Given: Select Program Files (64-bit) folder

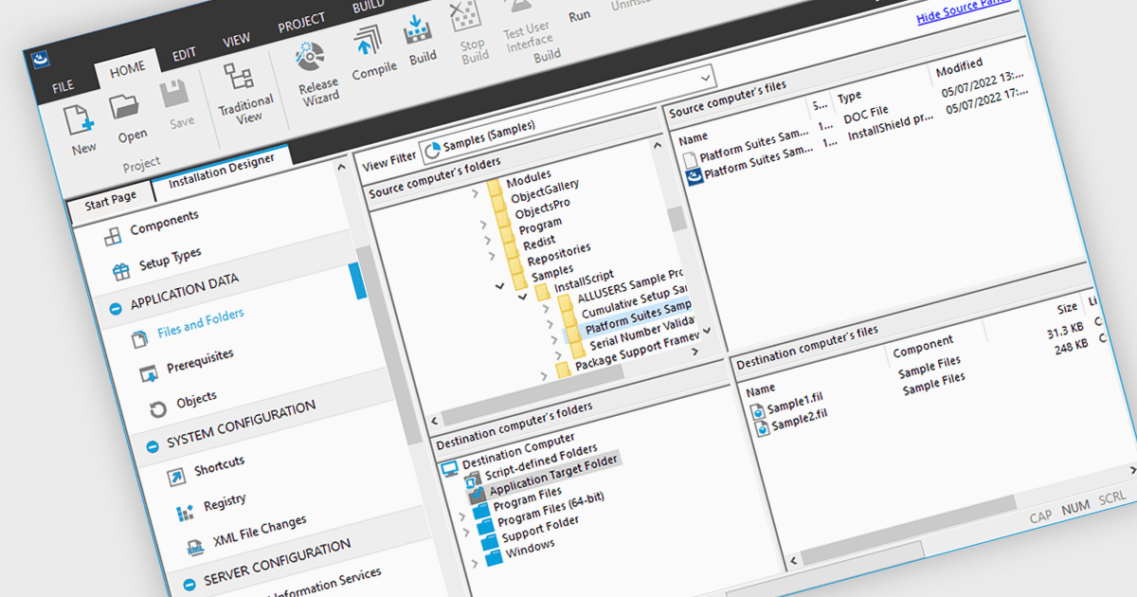Looking at the screenshot, I should (550, 510).
